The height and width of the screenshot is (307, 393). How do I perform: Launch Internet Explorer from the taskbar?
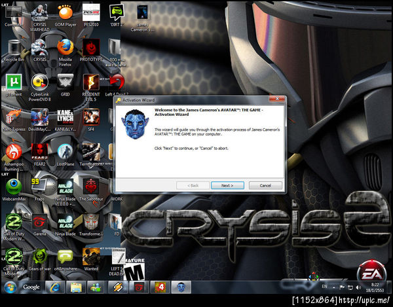point(55,287)
